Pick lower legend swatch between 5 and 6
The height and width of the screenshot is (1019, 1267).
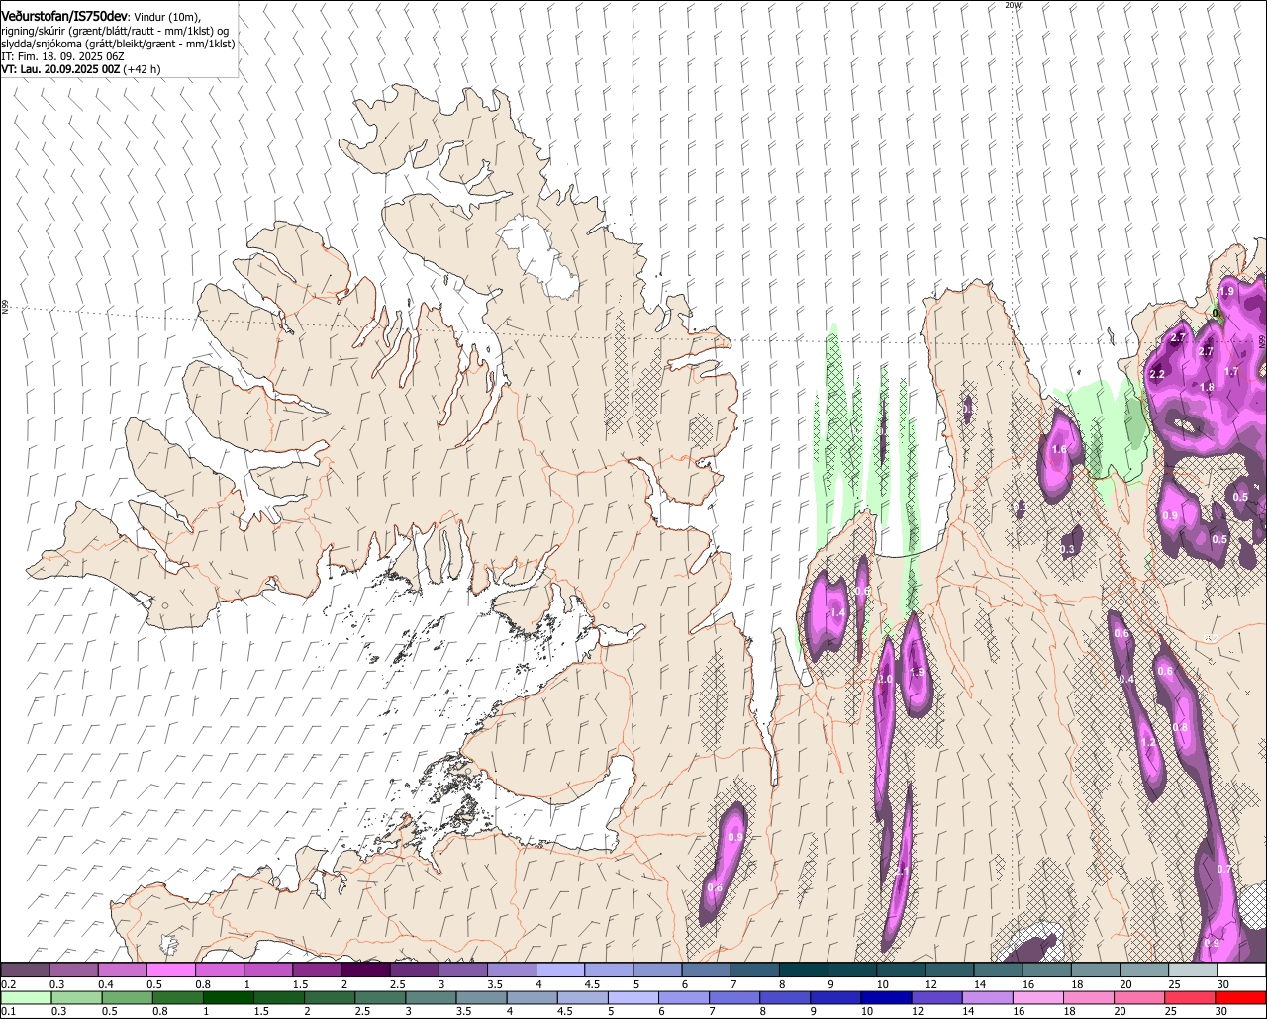tap(634, 998)
